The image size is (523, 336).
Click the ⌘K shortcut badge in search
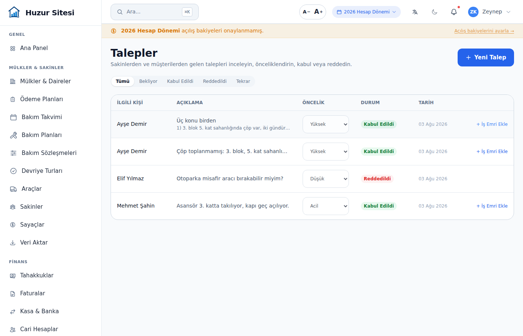[x=187, y=12]
